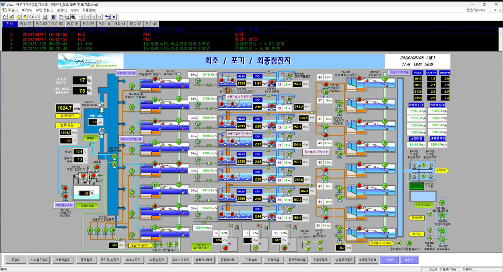The width and height of the screenshot is (503, 272).
Task: Click the yellow down arrow toolbar icon
Action: [25, 17]
